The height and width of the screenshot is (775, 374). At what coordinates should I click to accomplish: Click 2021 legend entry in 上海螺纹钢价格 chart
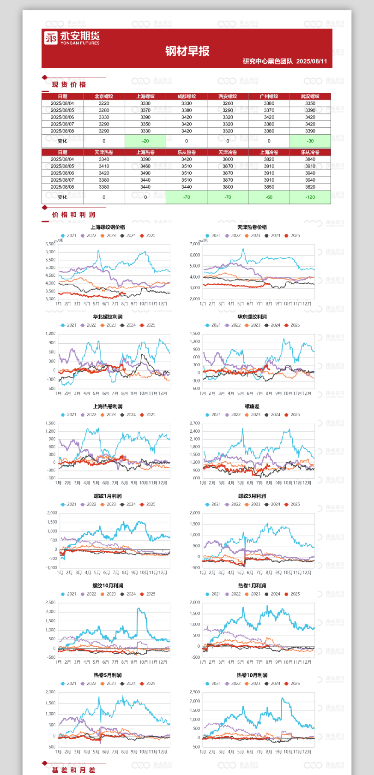point(69,236)
